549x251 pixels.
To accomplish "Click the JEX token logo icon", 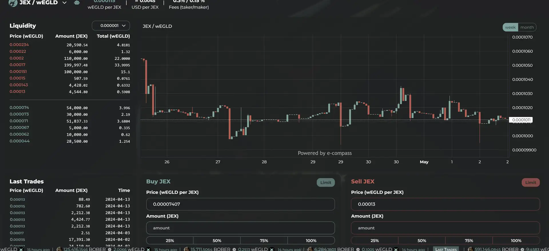I will [13, 3].
